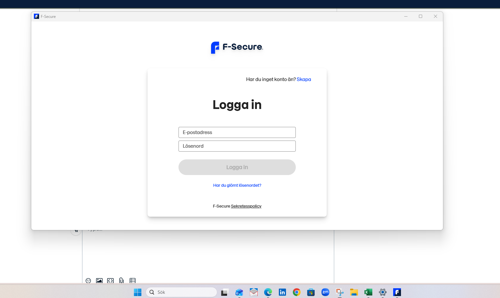Click the Sök search box in the taskbar
This screenshot has width=500, height=298.
181,292
